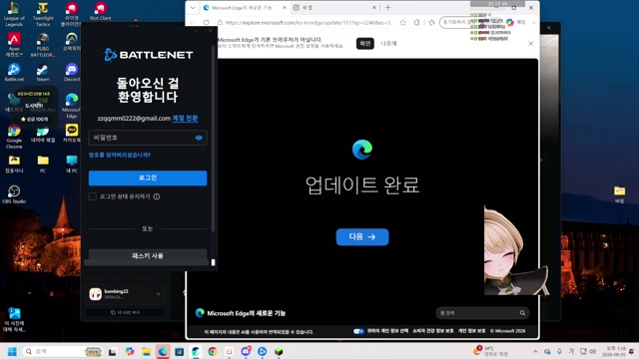Dismiss the default browser banner X
This screenshot has width=639, height=359.
click(530, 44)
